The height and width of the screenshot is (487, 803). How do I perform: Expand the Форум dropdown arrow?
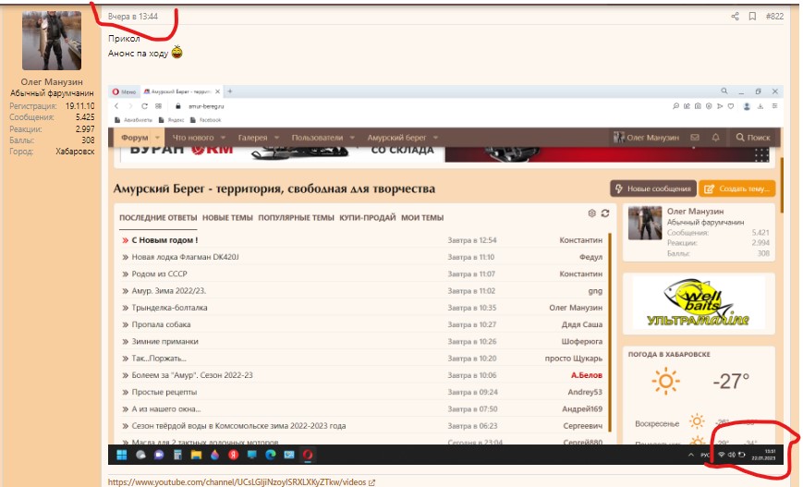point(157,138)
